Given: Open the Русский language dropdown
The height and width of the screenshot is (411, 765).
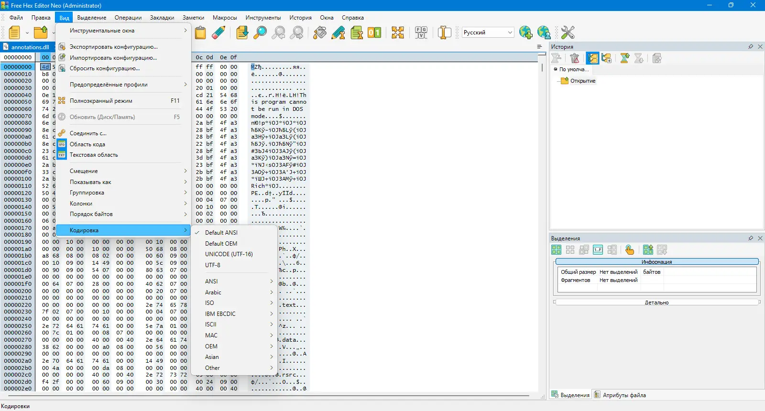Looking at the screenshot, I should pos(488,32).
